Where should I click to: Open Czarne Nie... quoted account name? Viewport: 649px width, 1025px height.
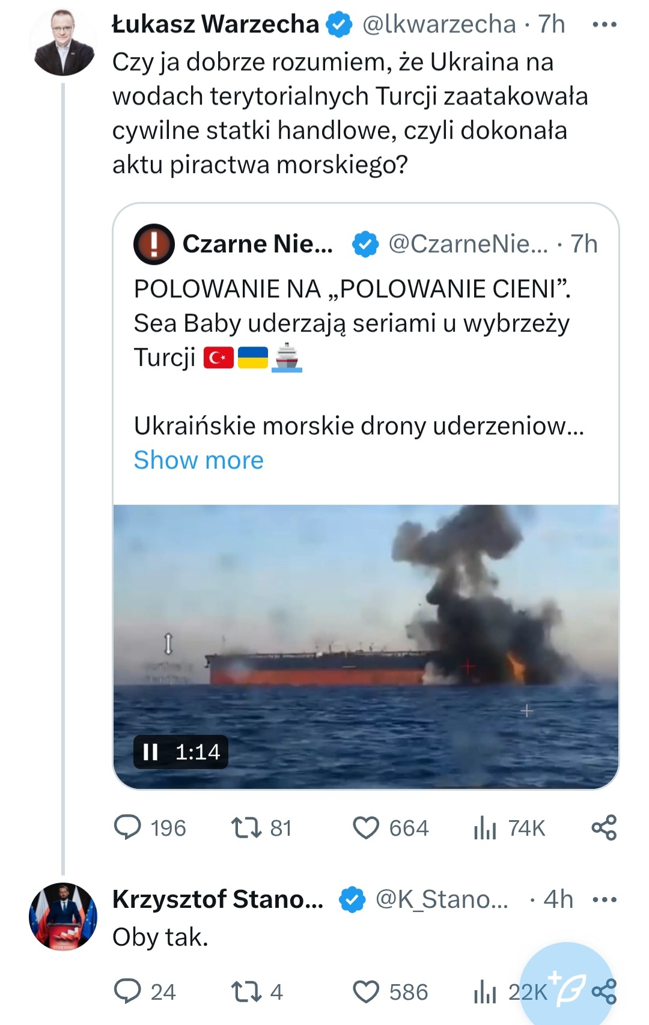(x=257, y=244)
